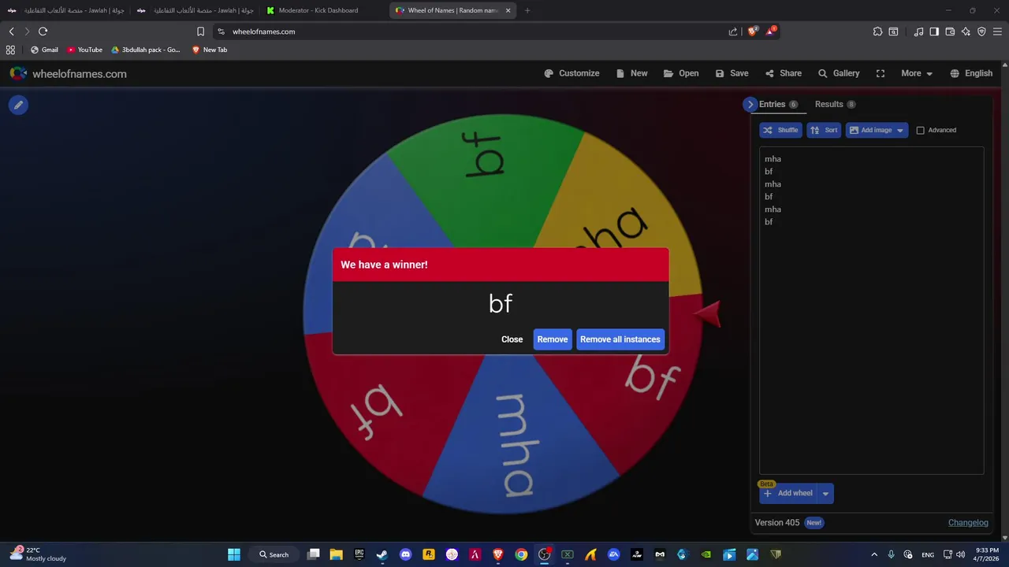Open Steam from the taskbar
This screenshot has height=567, width=1009.
[x=382, y=554]
